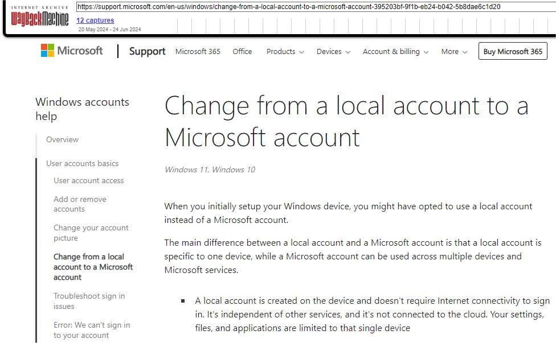Open Error: We can't sign in article

pyautogui.click(x=92, y=330)
